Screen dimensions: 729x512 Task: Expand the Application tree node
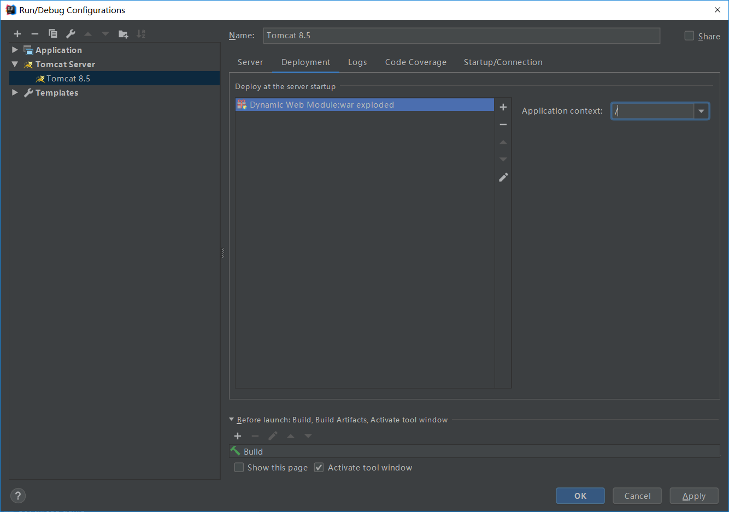[15, 50]
